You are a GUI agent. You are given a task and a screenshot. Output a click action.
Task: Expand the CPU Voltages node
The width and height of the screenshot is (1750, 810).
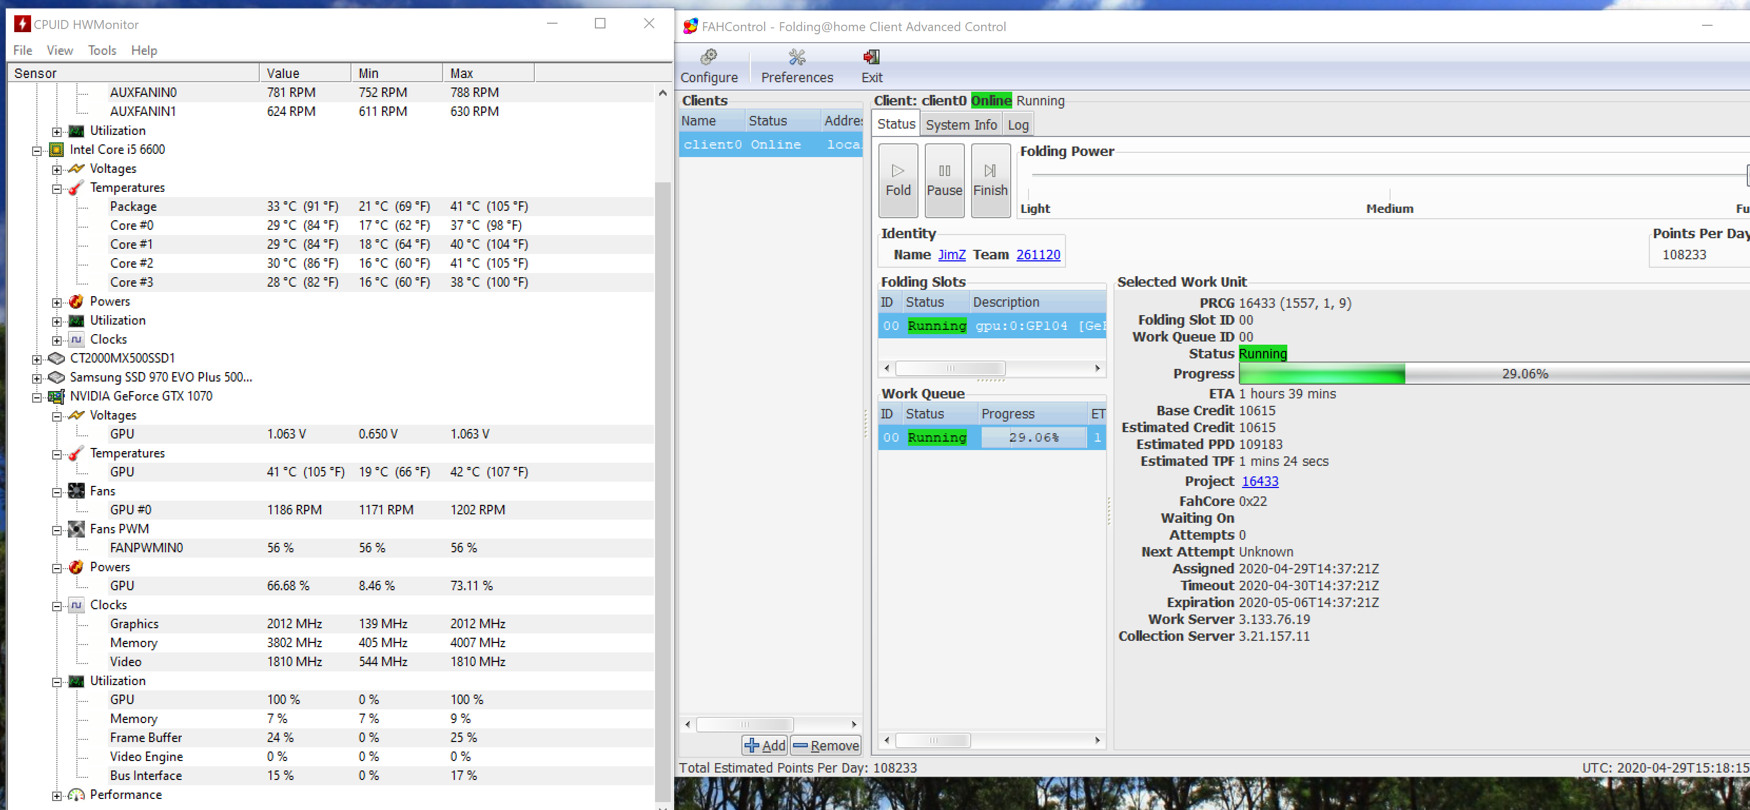(x=57, y=169)
